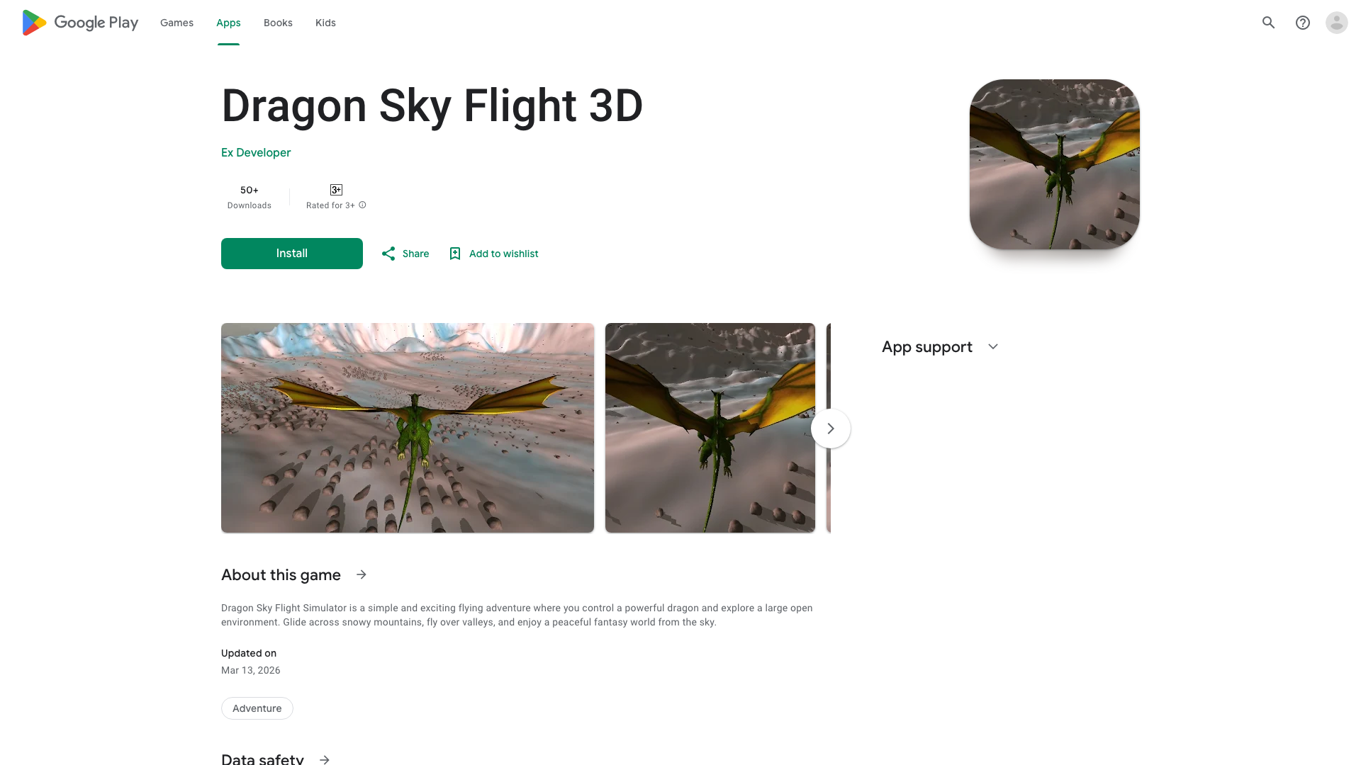Click the Google Play logo

(80, 23)
